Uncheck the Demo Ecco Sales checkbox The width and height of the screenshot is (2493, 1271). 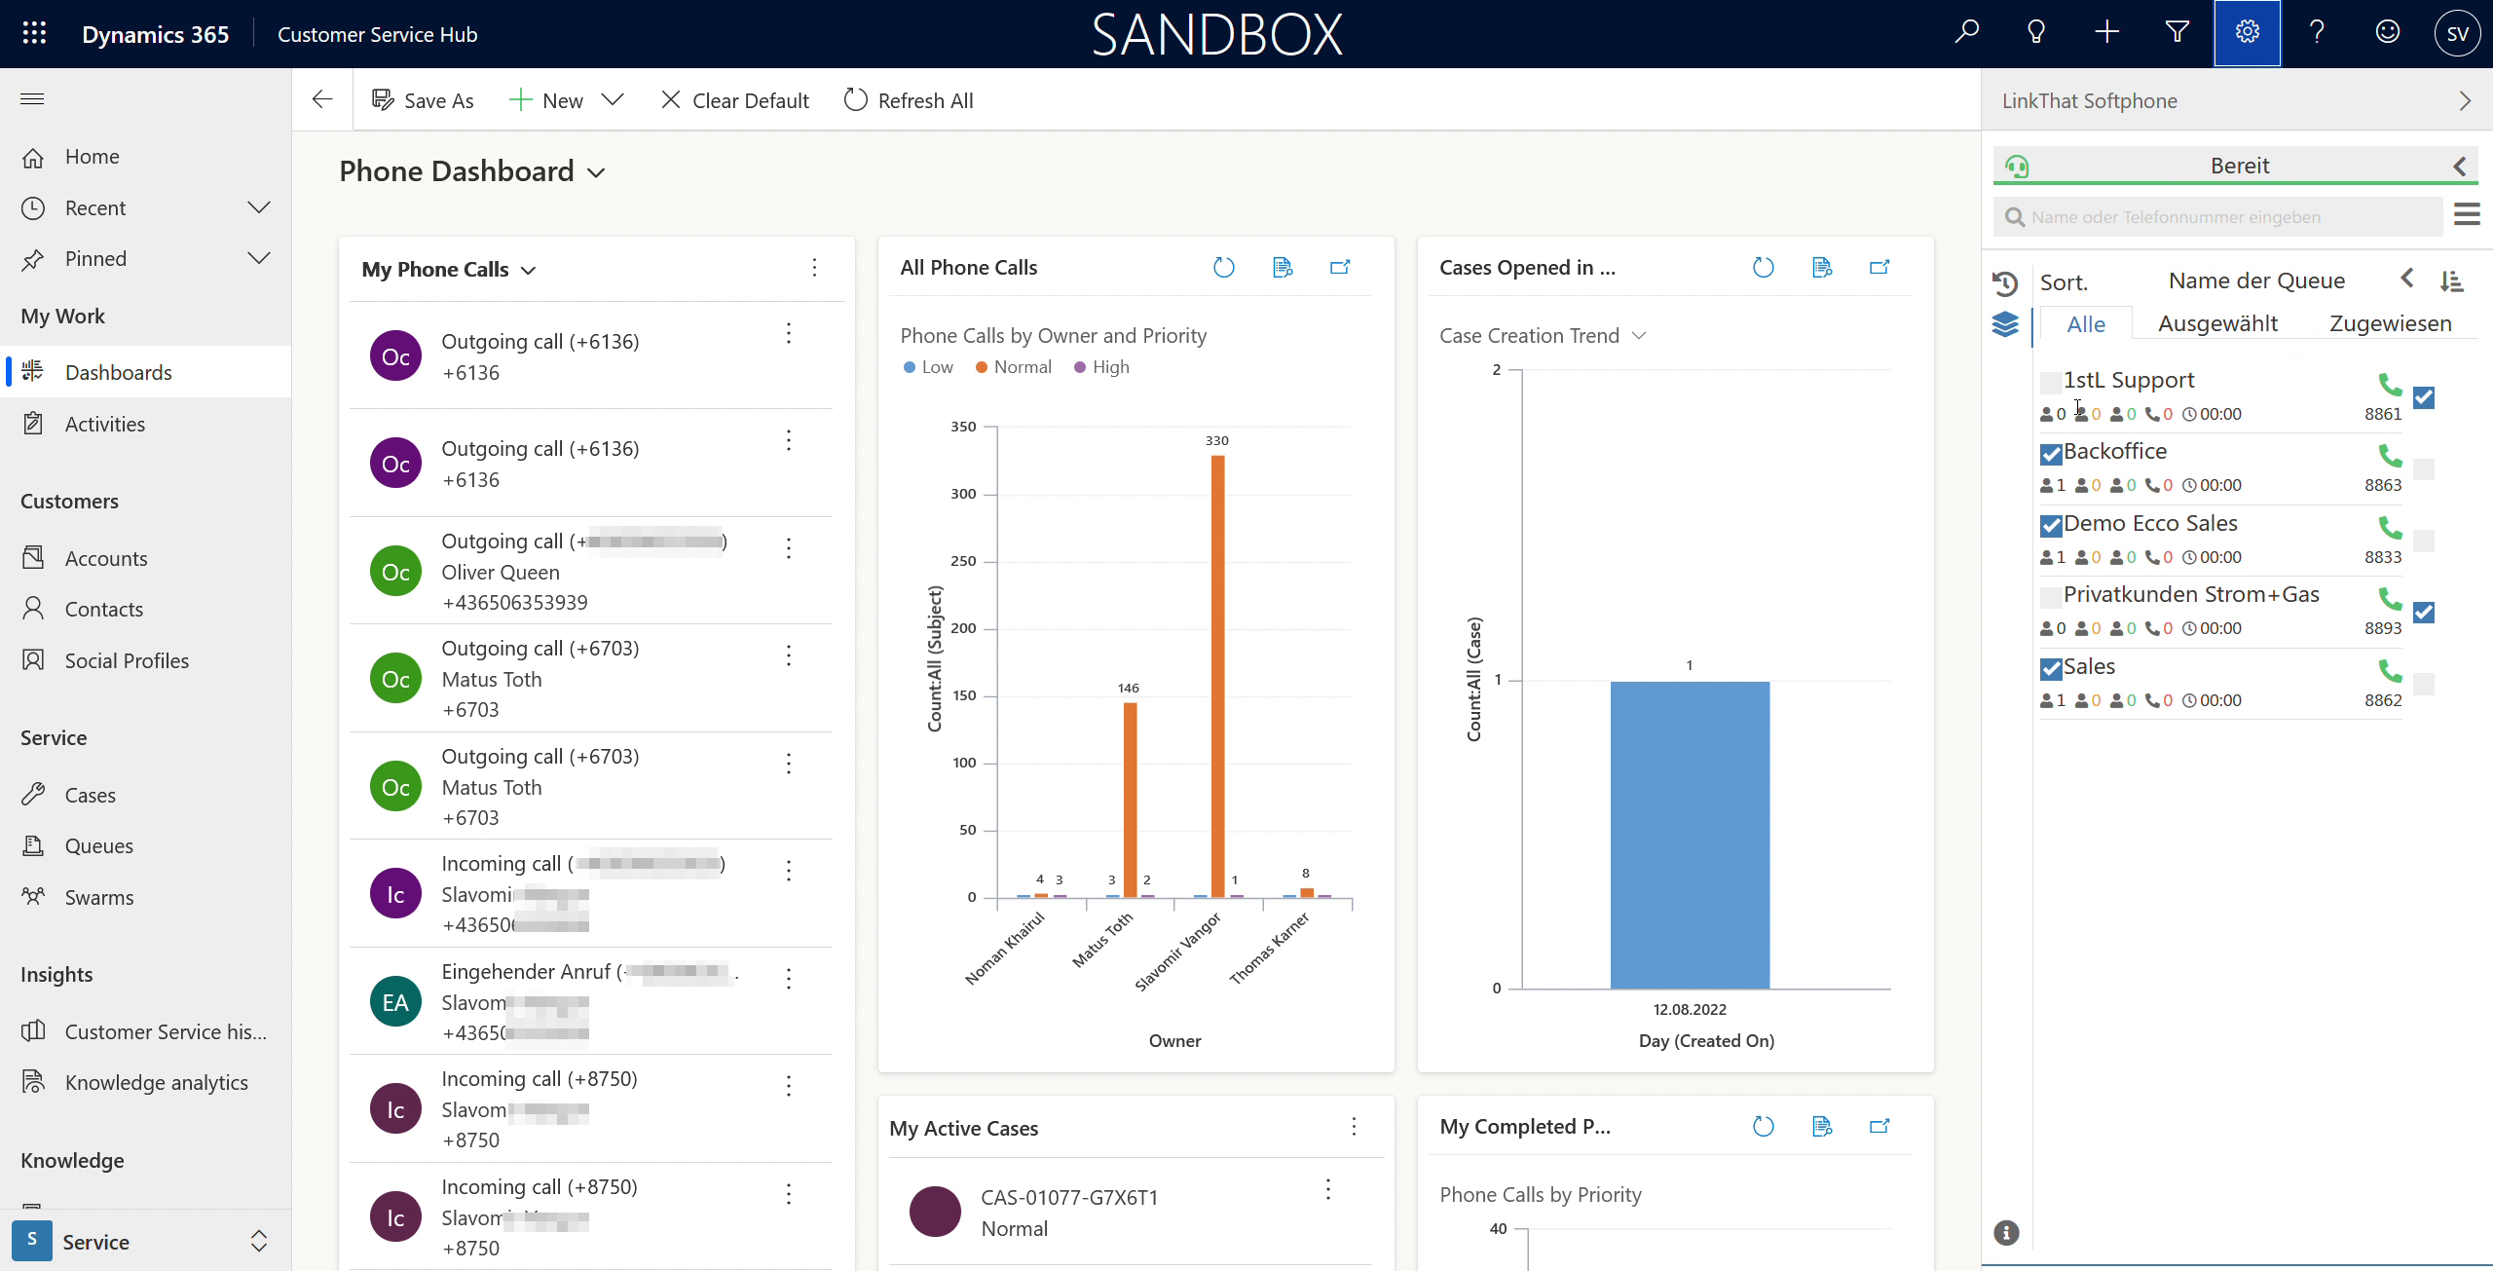coord(2051,526)
